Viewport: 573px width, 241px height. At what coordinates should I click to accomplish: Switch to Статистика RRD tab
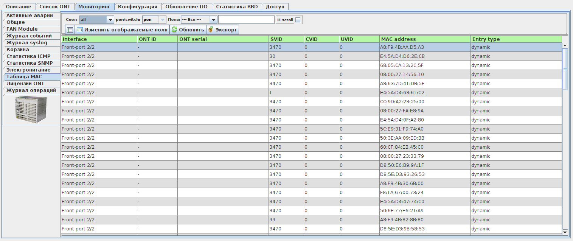[x=237, y=6]
